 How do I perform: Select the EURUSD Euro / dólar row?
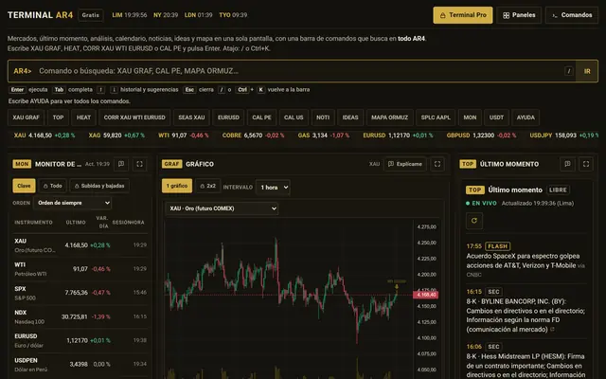pyautogui.click(x=80, y=340)
